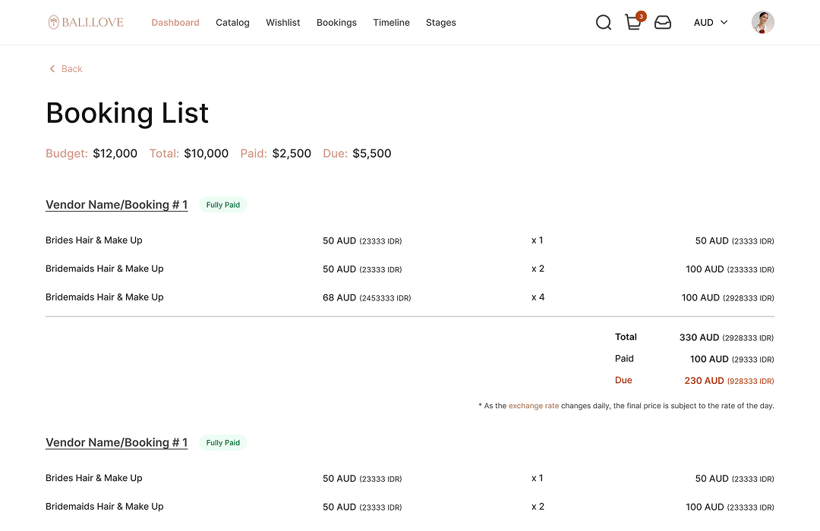Select Stages in the top navigation
This screenshot has height=531, width=820.
[440, 23]
